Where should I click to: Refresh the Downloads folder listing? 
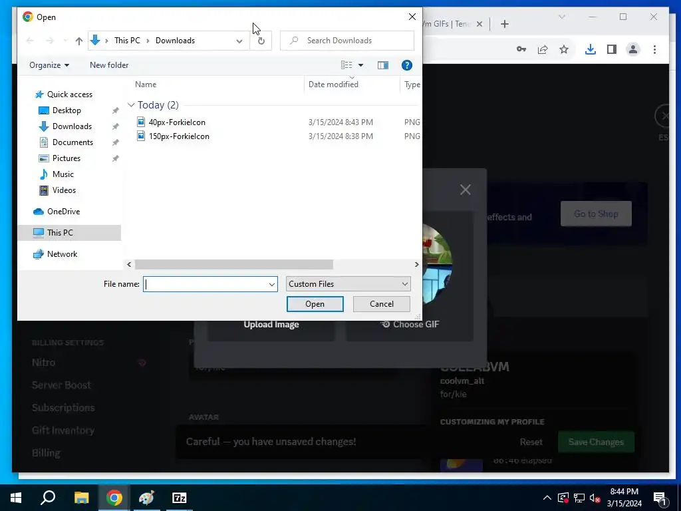261,41
